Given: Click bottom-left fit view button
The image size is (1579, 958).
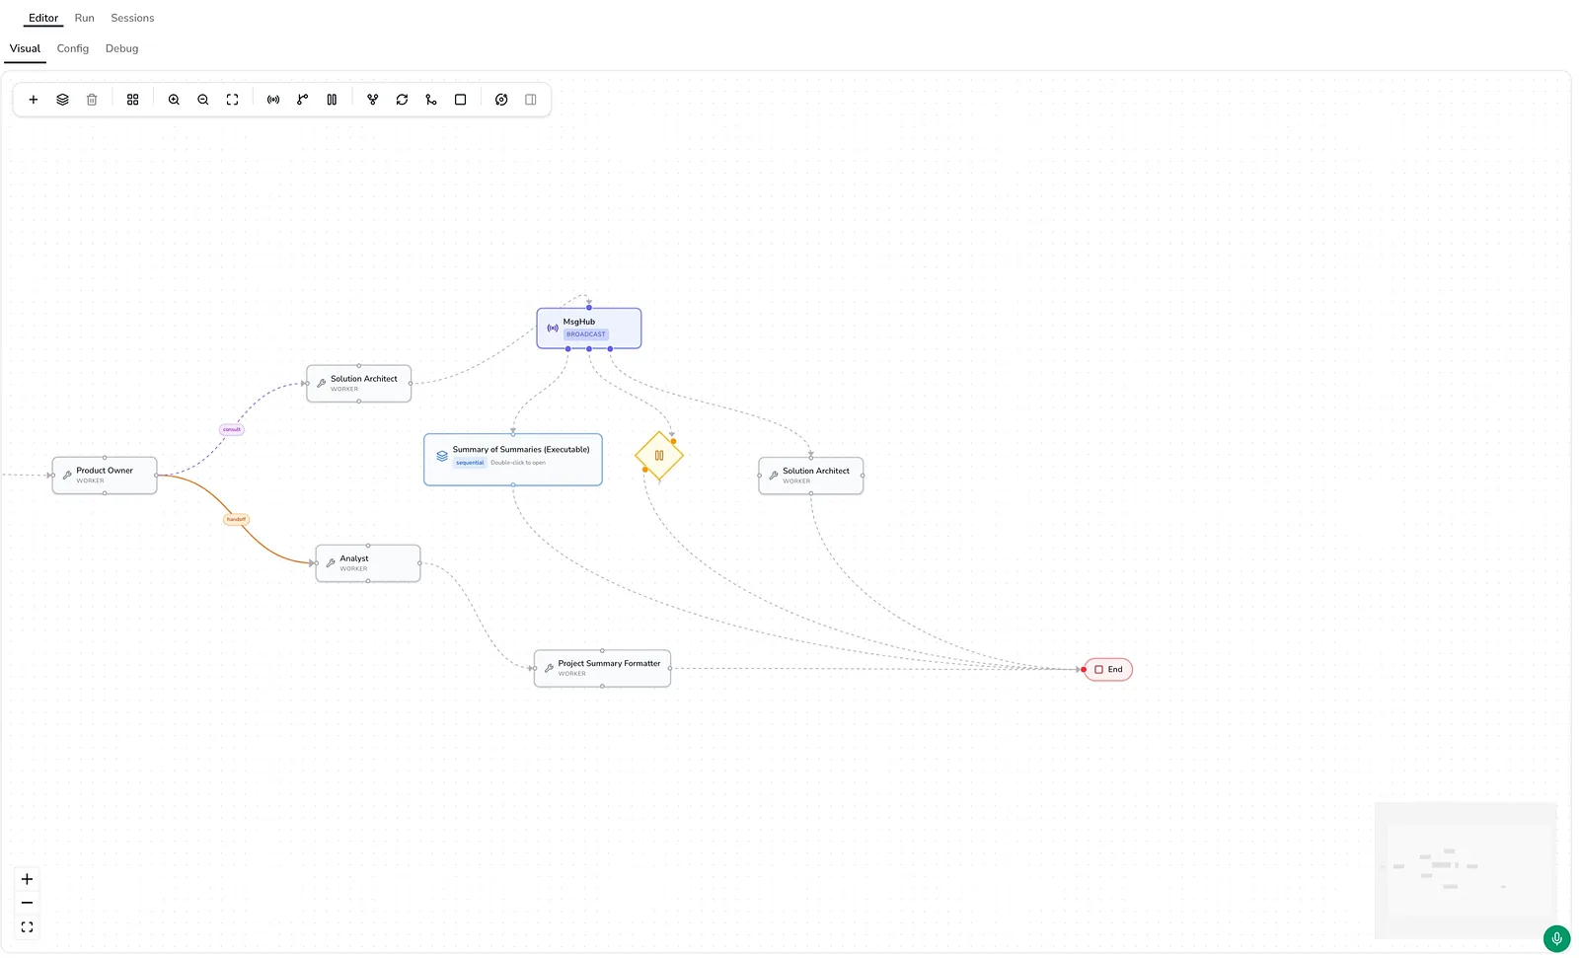Looking at the screenshot, I should 27,927.
